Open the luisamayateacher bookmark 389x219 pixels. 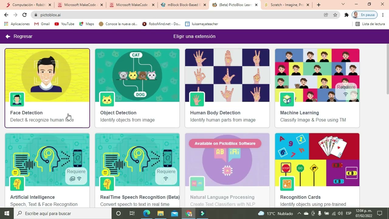[201, 24]
